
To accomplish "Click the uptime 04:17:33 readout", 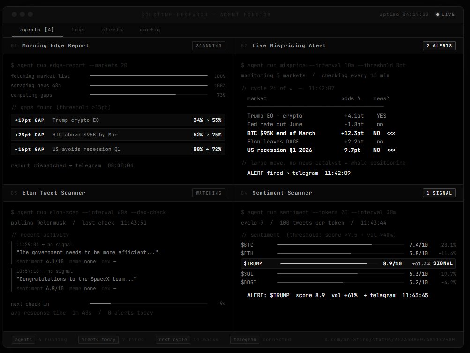I will [x=404, y=15].
